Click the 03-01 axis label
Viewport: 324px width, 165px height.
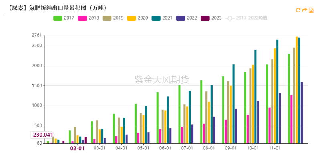point(99,148)
